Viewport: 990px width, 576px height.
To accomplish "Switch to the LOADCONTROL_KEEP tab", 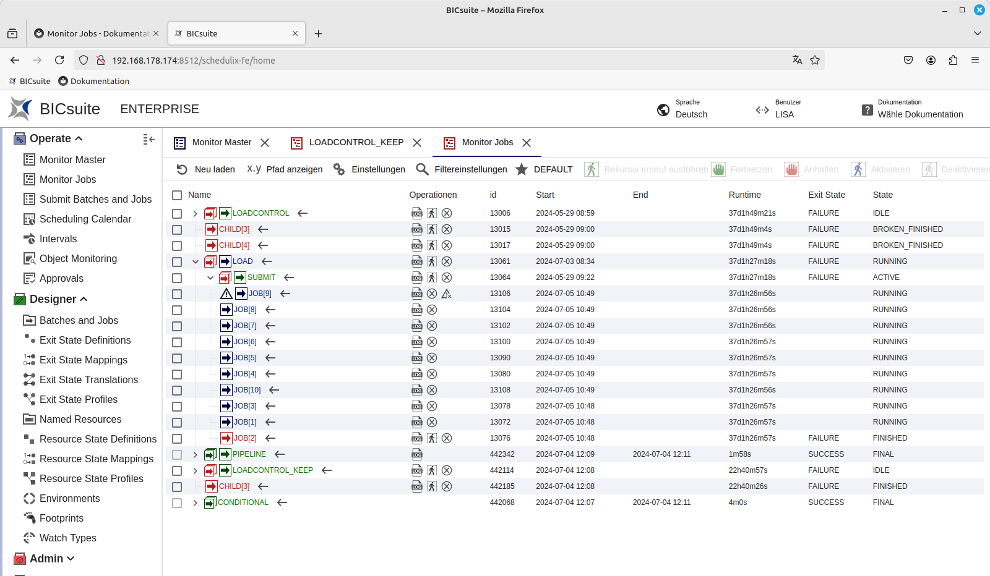I will 356,142.
